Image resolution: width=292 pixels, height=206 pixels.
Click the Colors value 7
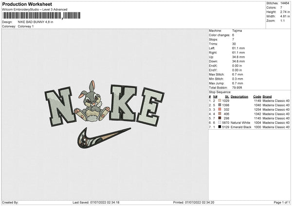click(281, 8)
